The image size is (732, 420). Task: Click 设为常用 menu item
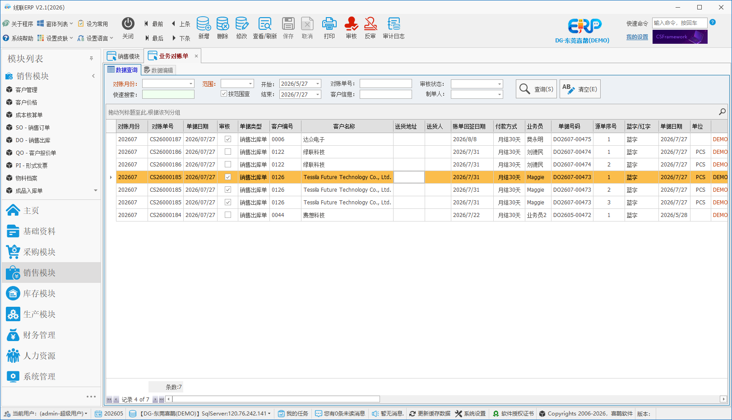pyautogui.click(x=93, y=24)
